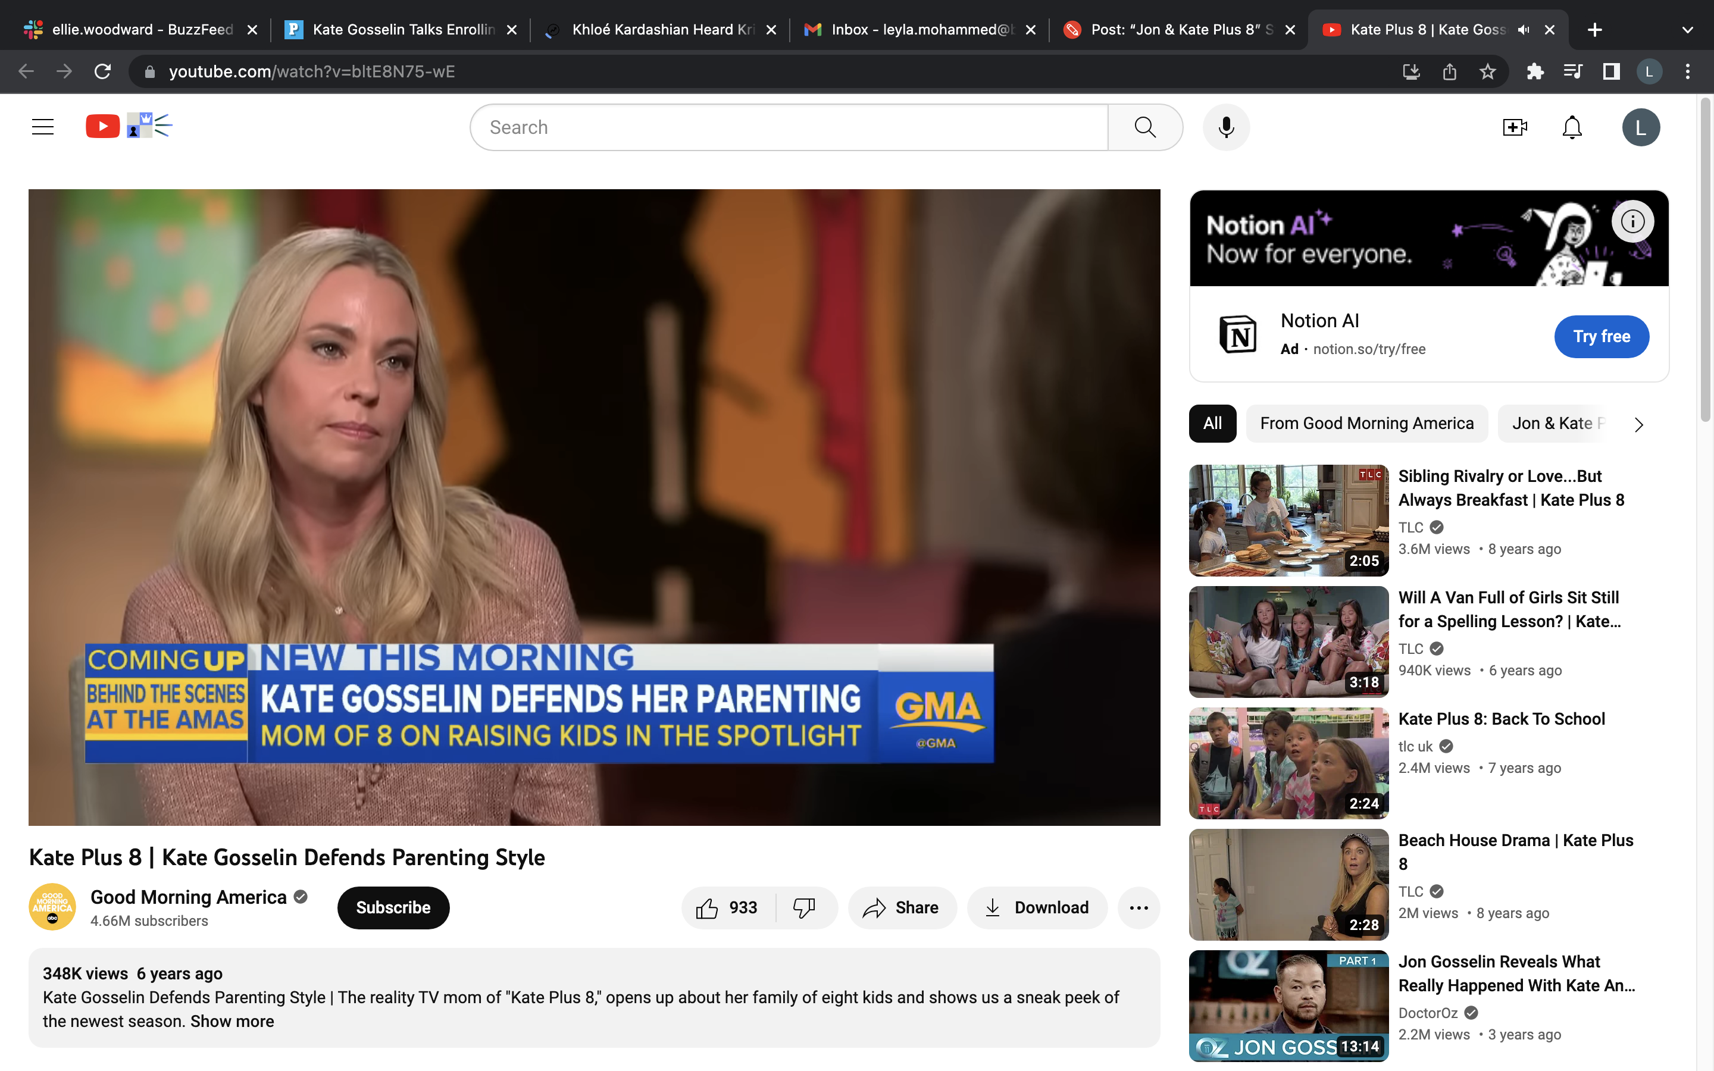Subscribe to Good Morning America
This screenshot has height=1071, width=1714.
coord(393,907)
